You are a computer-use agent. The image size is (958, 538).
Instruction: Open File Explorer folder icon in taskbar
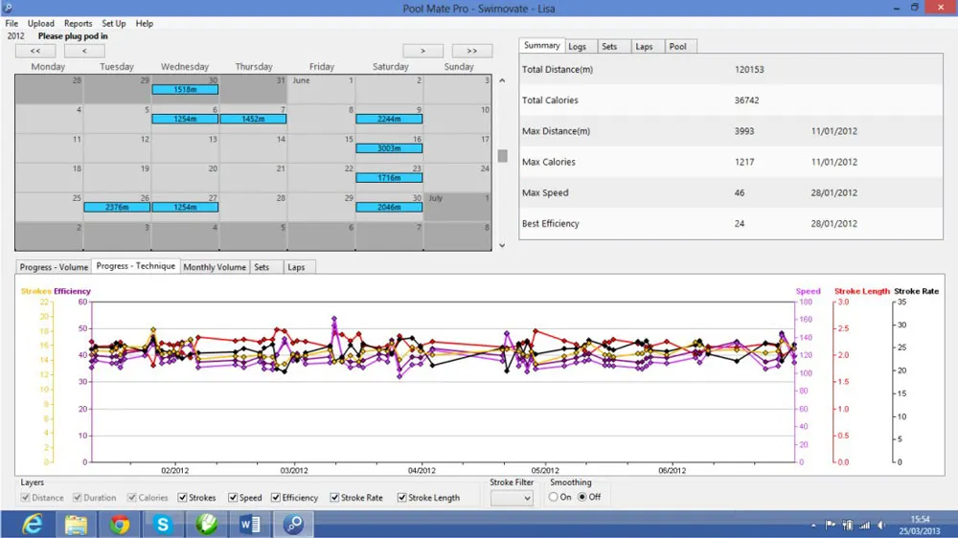[76, 524]
